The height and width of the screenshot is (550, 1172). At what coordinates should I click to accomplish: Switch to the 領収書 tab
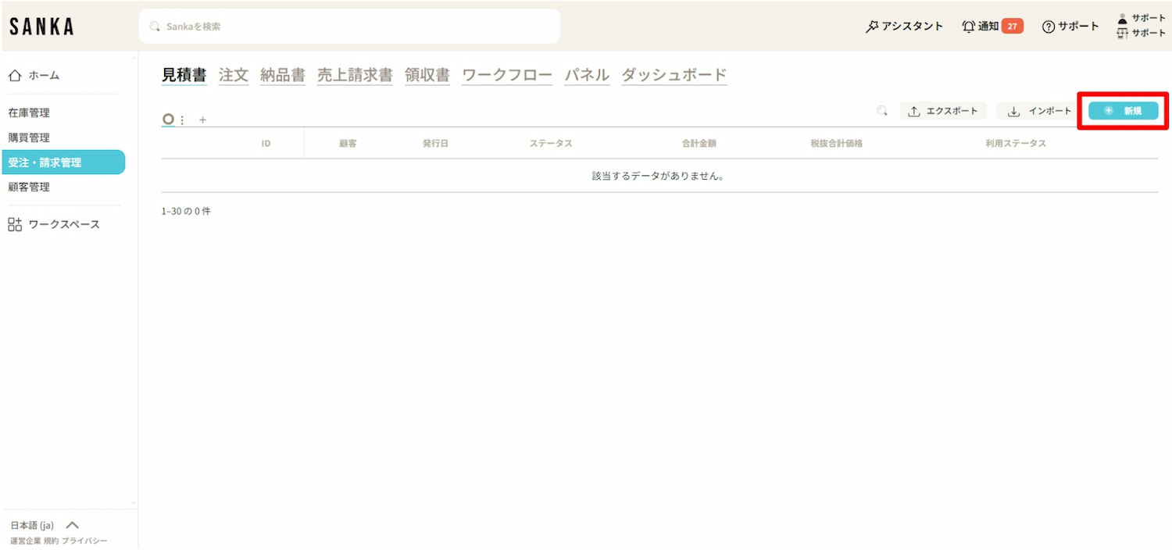click(x=427, y=76)
